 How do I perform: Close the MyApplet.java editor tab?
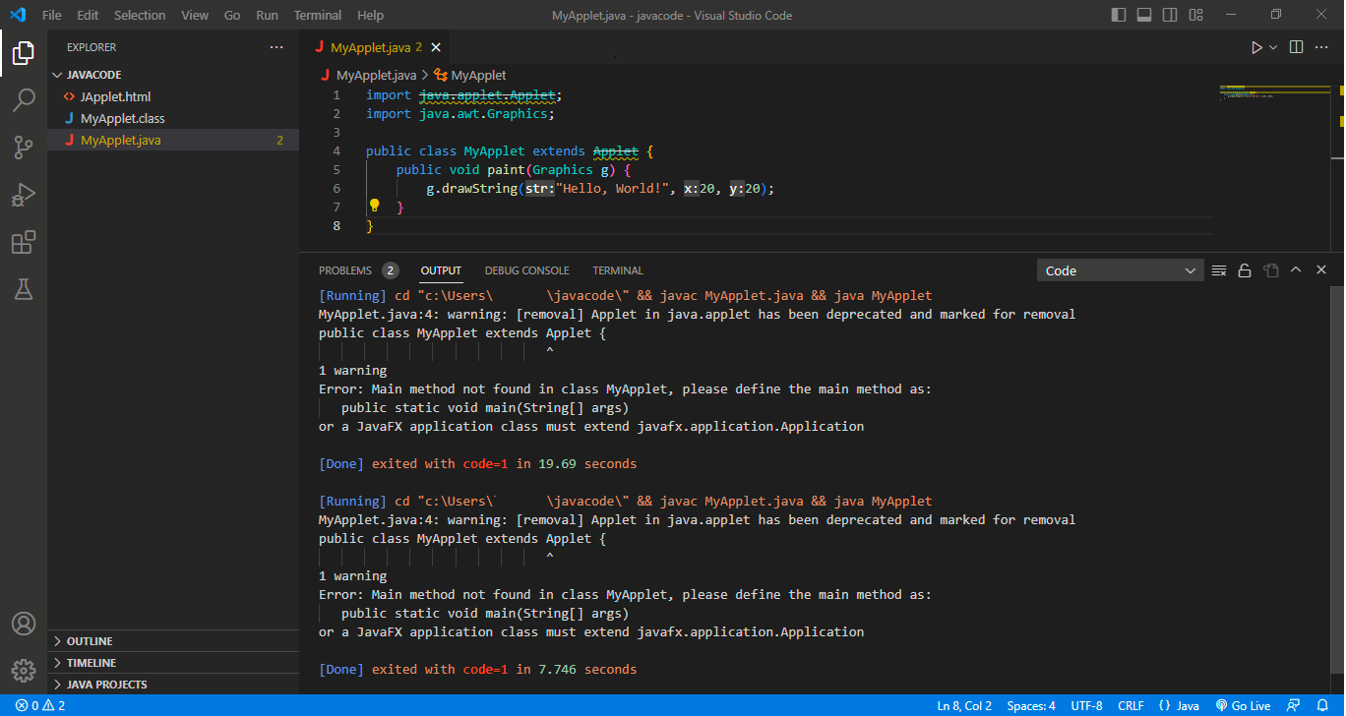click(436, 47)
